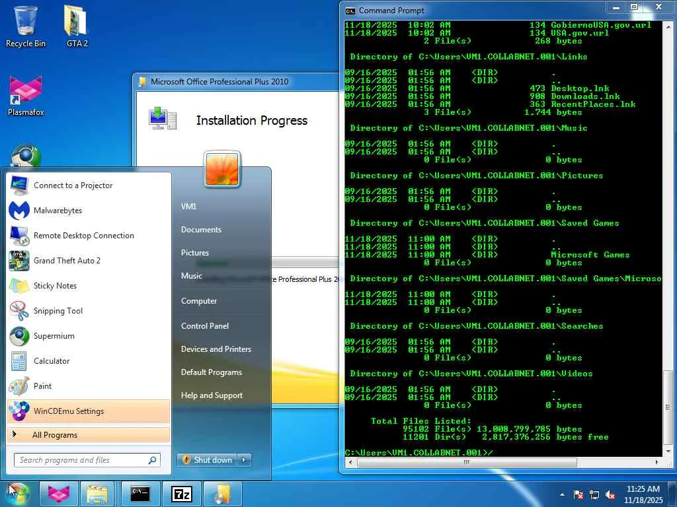Click 'Downloads.lnk' in Command Prompt output
Viewport: 677px width, 507px height.
(585, 96)
